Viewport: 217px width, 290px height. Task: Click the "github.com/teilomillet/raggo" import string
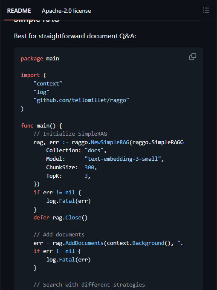tap(81, 100)
